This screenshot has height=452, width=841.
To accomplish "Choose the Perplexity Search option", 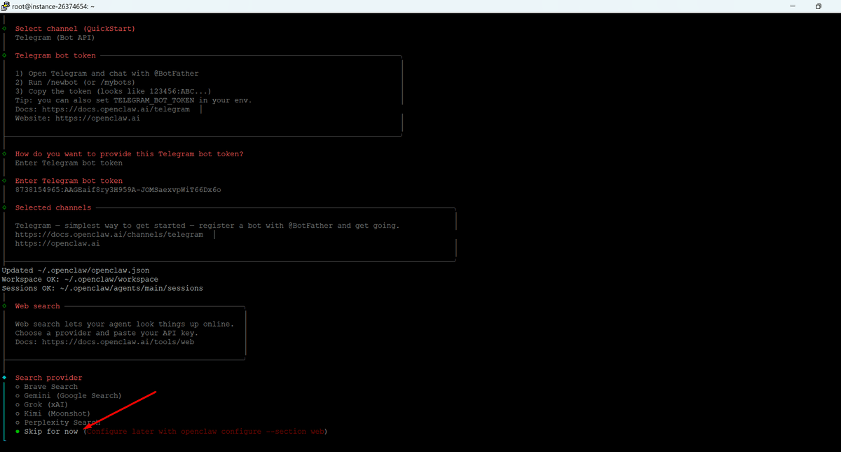I will pyautogui.click(x=62, y=423).
